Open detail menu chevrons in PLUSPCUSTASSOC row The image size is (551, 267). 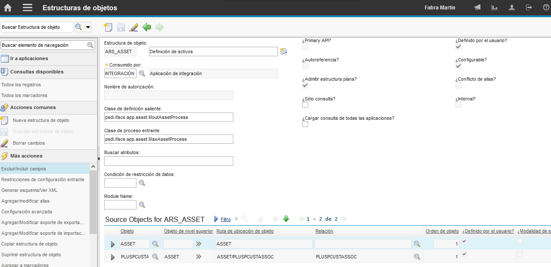(x=199, y=257)
